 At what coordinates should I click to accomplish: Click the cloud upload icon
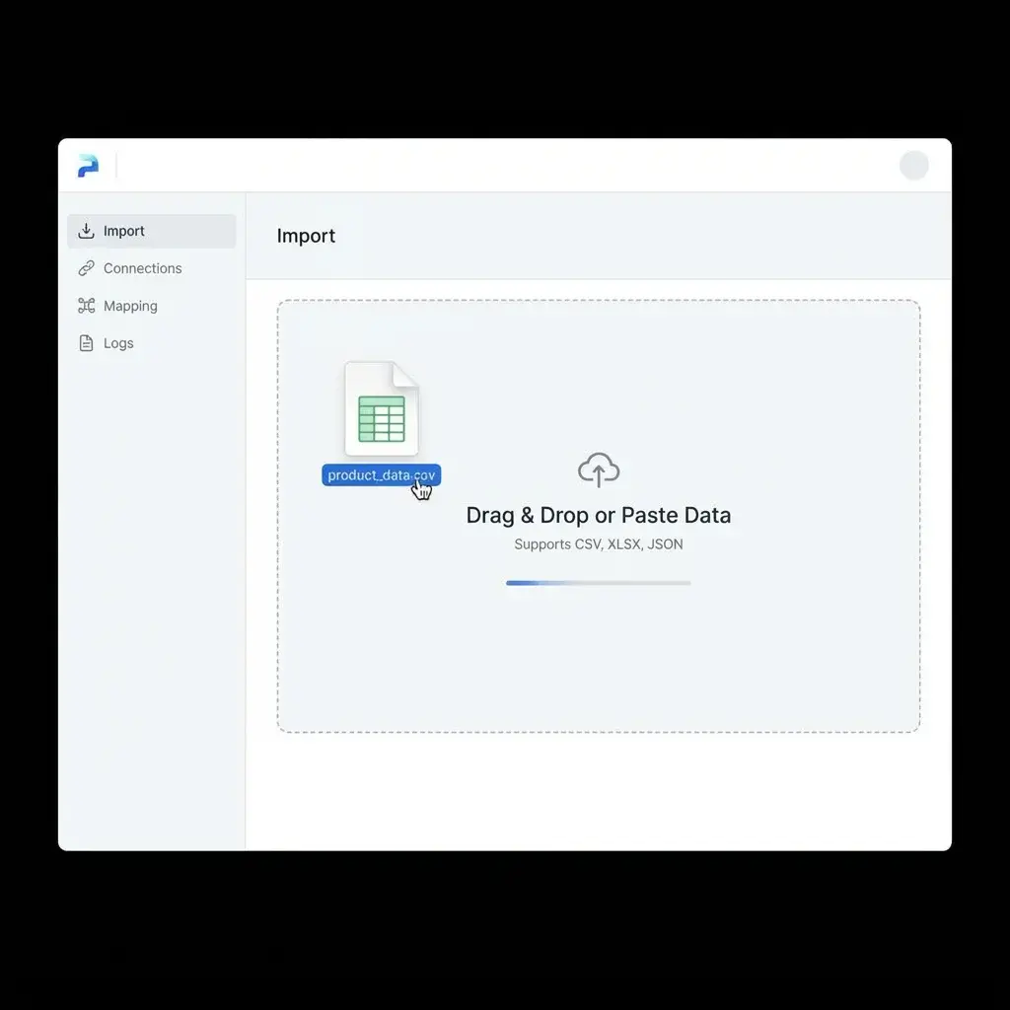tap(598, 470)
